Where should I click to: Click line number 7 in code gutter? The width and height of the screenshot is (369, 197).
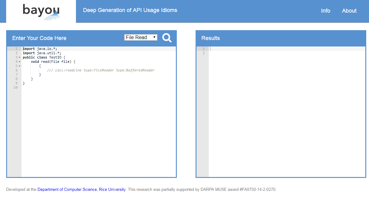point(17,74)
